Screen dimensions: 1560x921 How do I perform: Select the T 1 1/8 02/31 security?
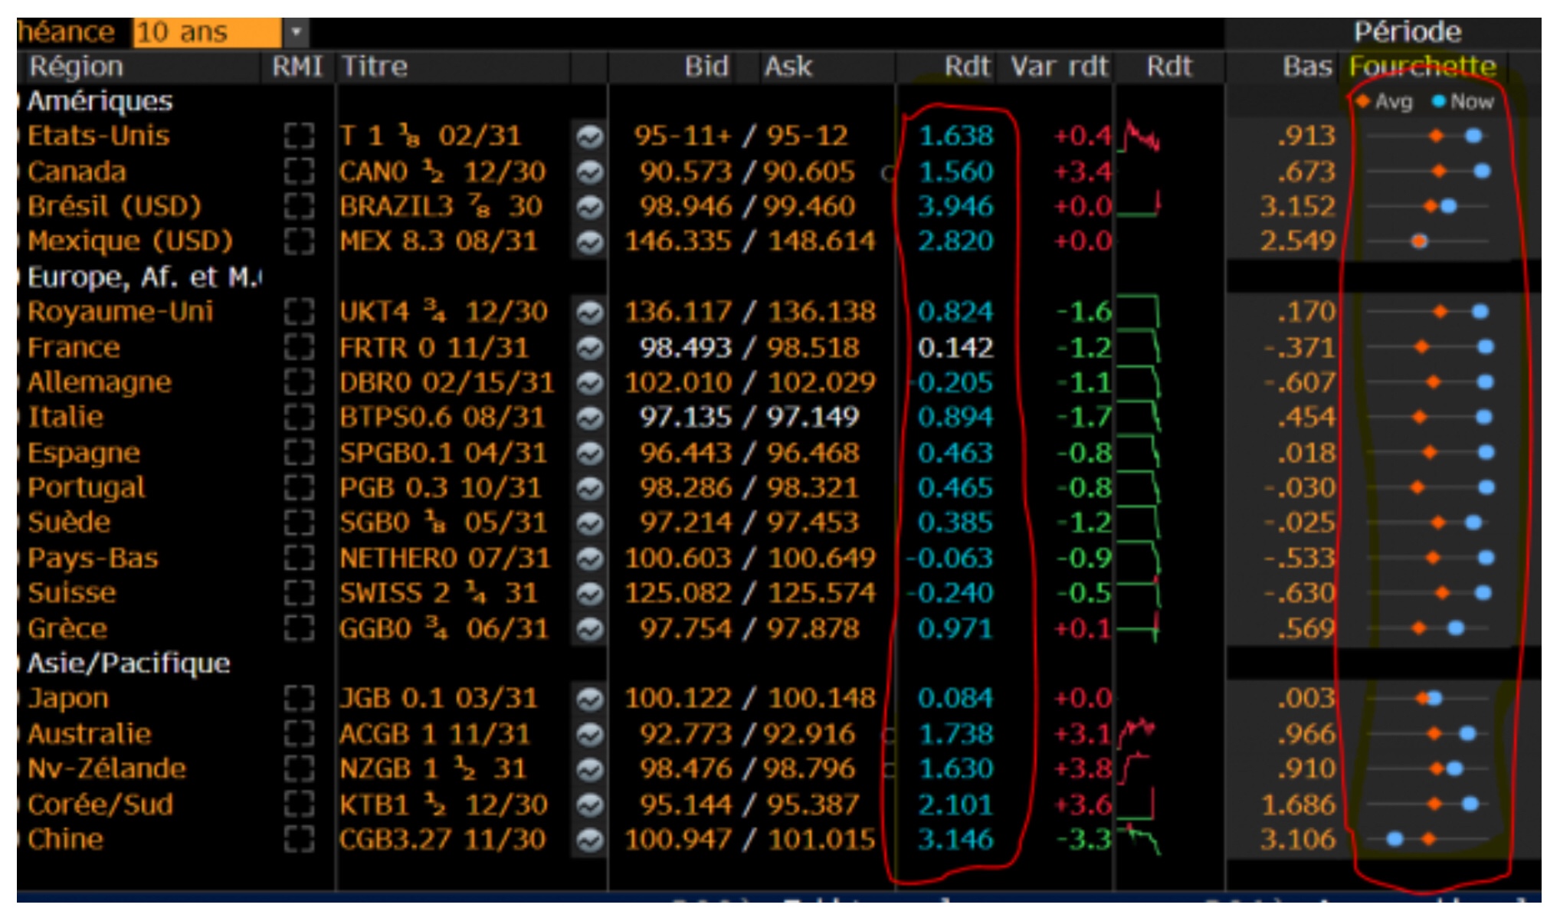click(x=430, y=136)
